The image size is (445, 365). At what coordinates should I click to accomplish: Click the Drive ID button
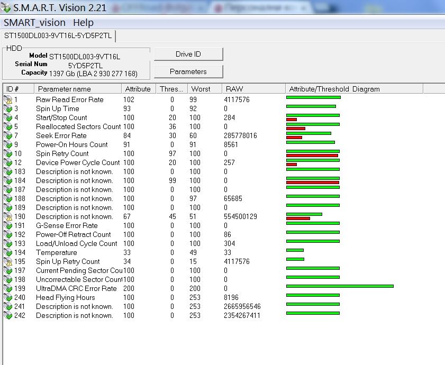click(188, 54)
